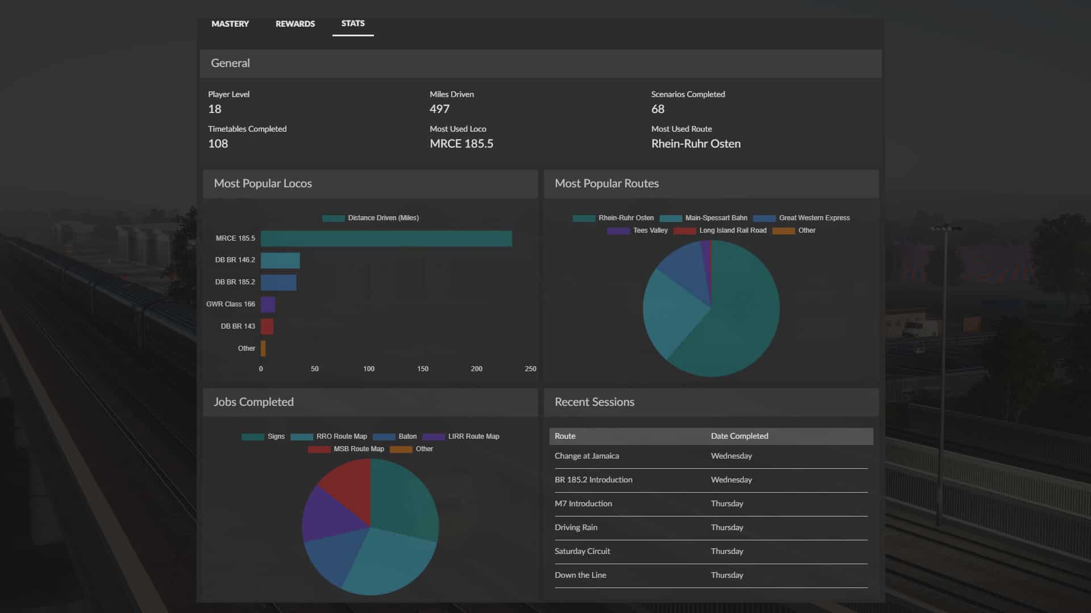Toggle Tees Valley legend swatch

click(618, 230)
